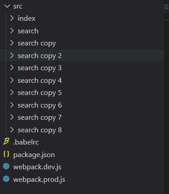169x194 pixels.
Task: Select the index folder label
Action: [27, 18]
